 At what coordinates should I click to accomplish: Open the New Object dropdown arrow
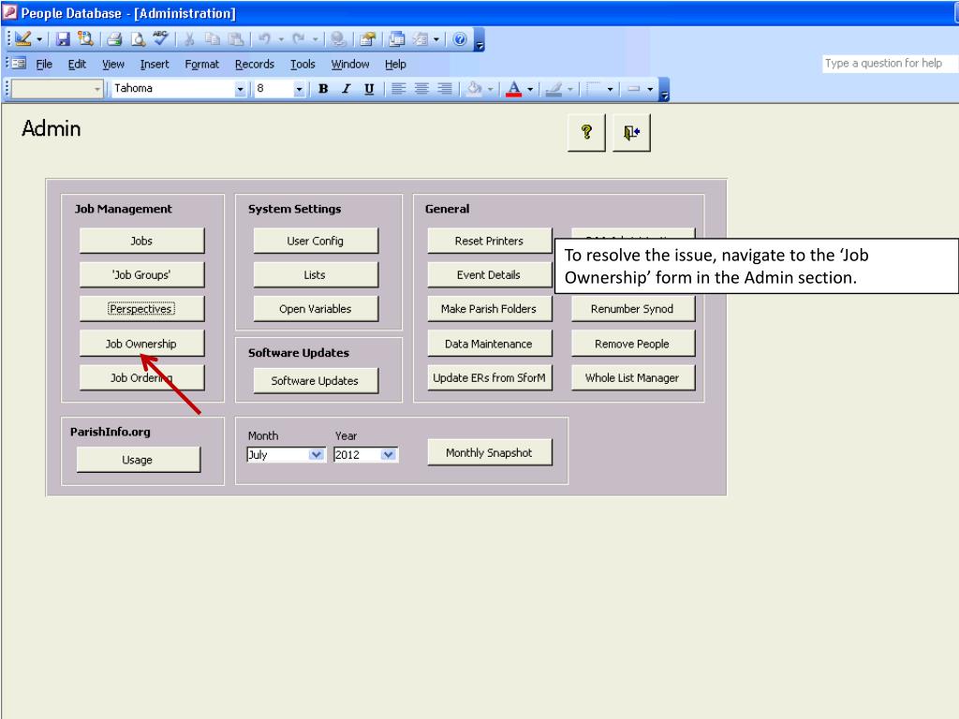(436, 39)
